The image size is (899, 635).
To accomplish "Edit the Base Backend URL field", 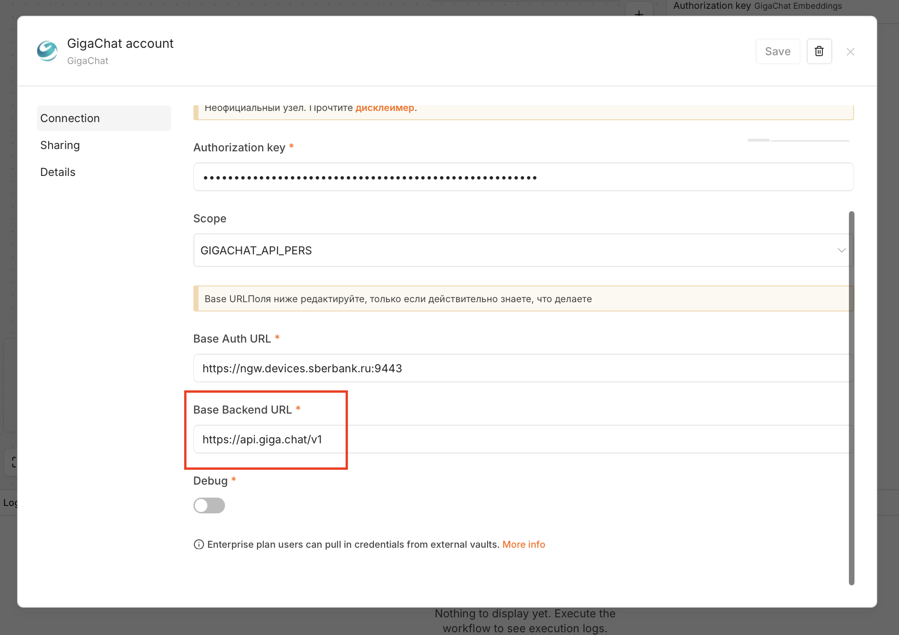I will [x=523, y=439].
